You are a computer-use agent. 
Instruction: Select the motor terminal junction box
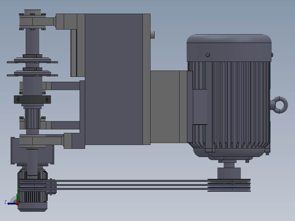[200, 107]
